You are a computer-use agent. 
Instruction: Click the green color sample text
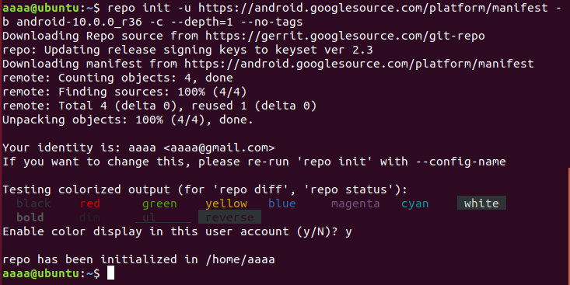coord(159,203)
